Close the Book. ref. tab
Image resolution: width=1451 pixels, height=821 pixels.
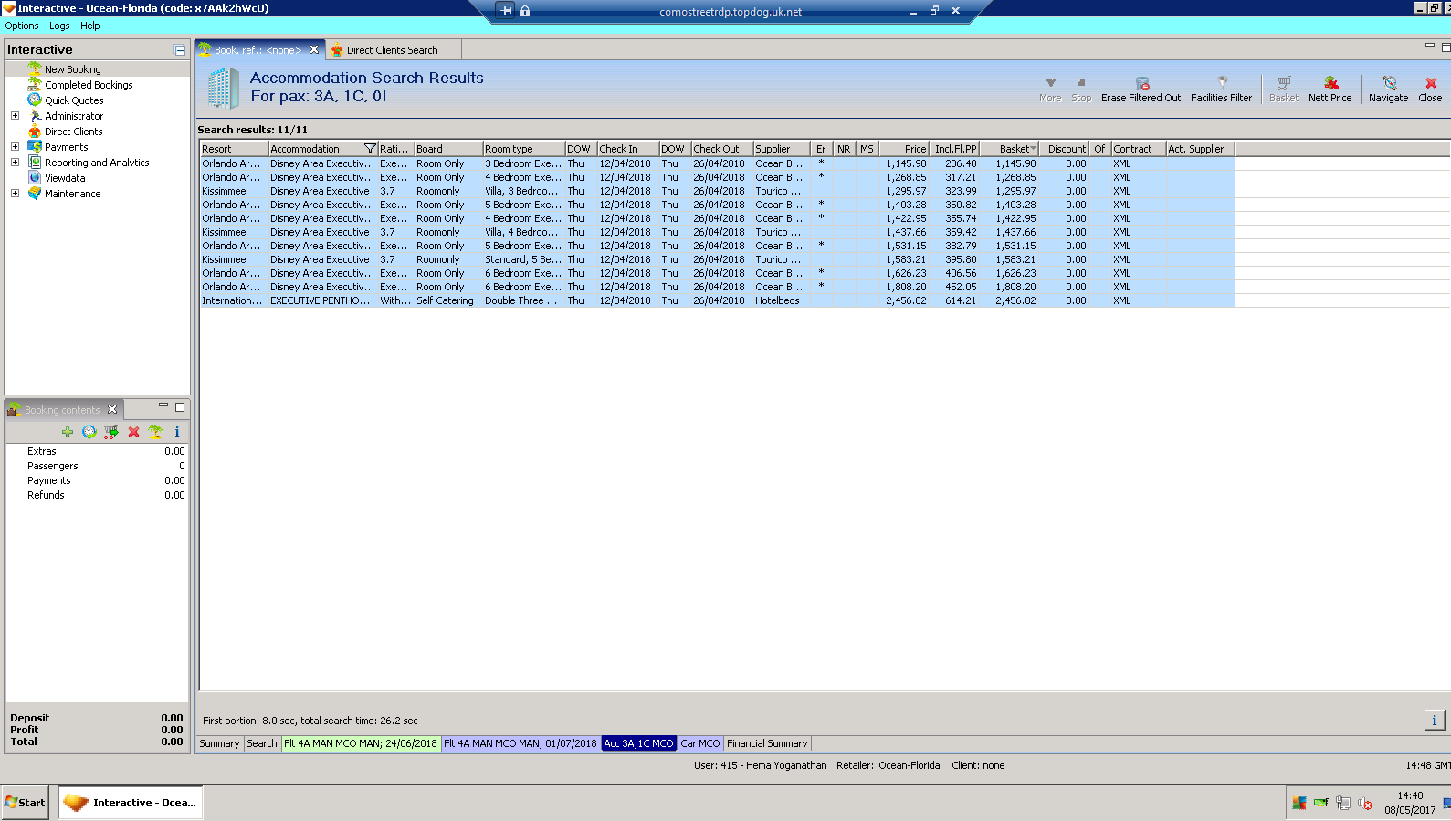[314, 50]
